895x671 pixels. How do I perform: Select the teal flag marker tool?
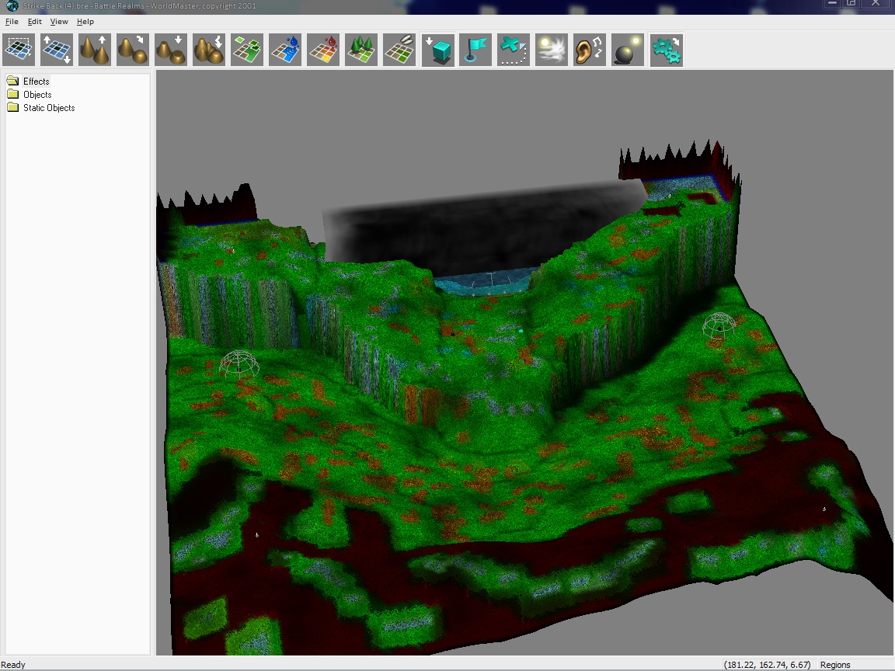click(x=475, y=50)
